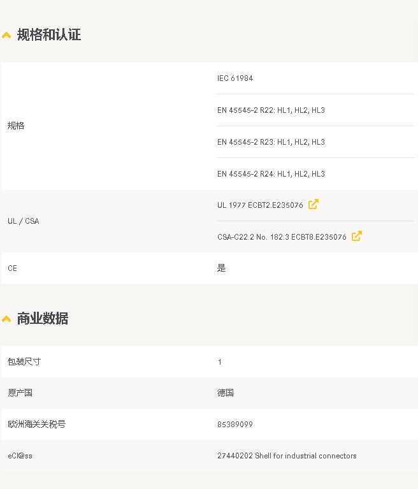418x489 pixels.
Task: Click the 包装尺寸 row label
Action: [x=24, y=361]
